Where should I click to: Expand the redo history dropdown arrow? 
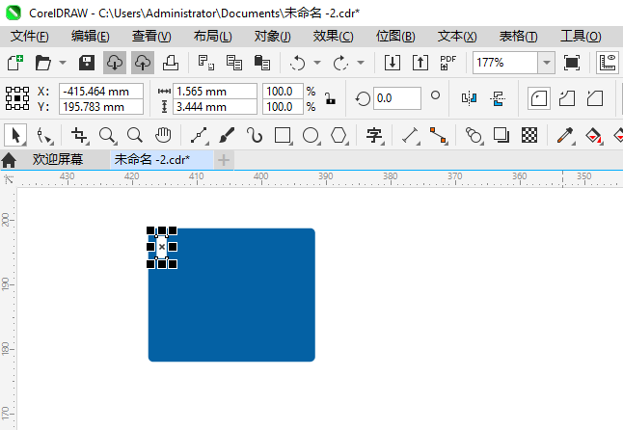tap(361, 63)
